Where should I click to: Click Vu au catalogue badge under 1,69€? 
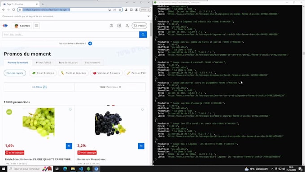coord(15,153)
